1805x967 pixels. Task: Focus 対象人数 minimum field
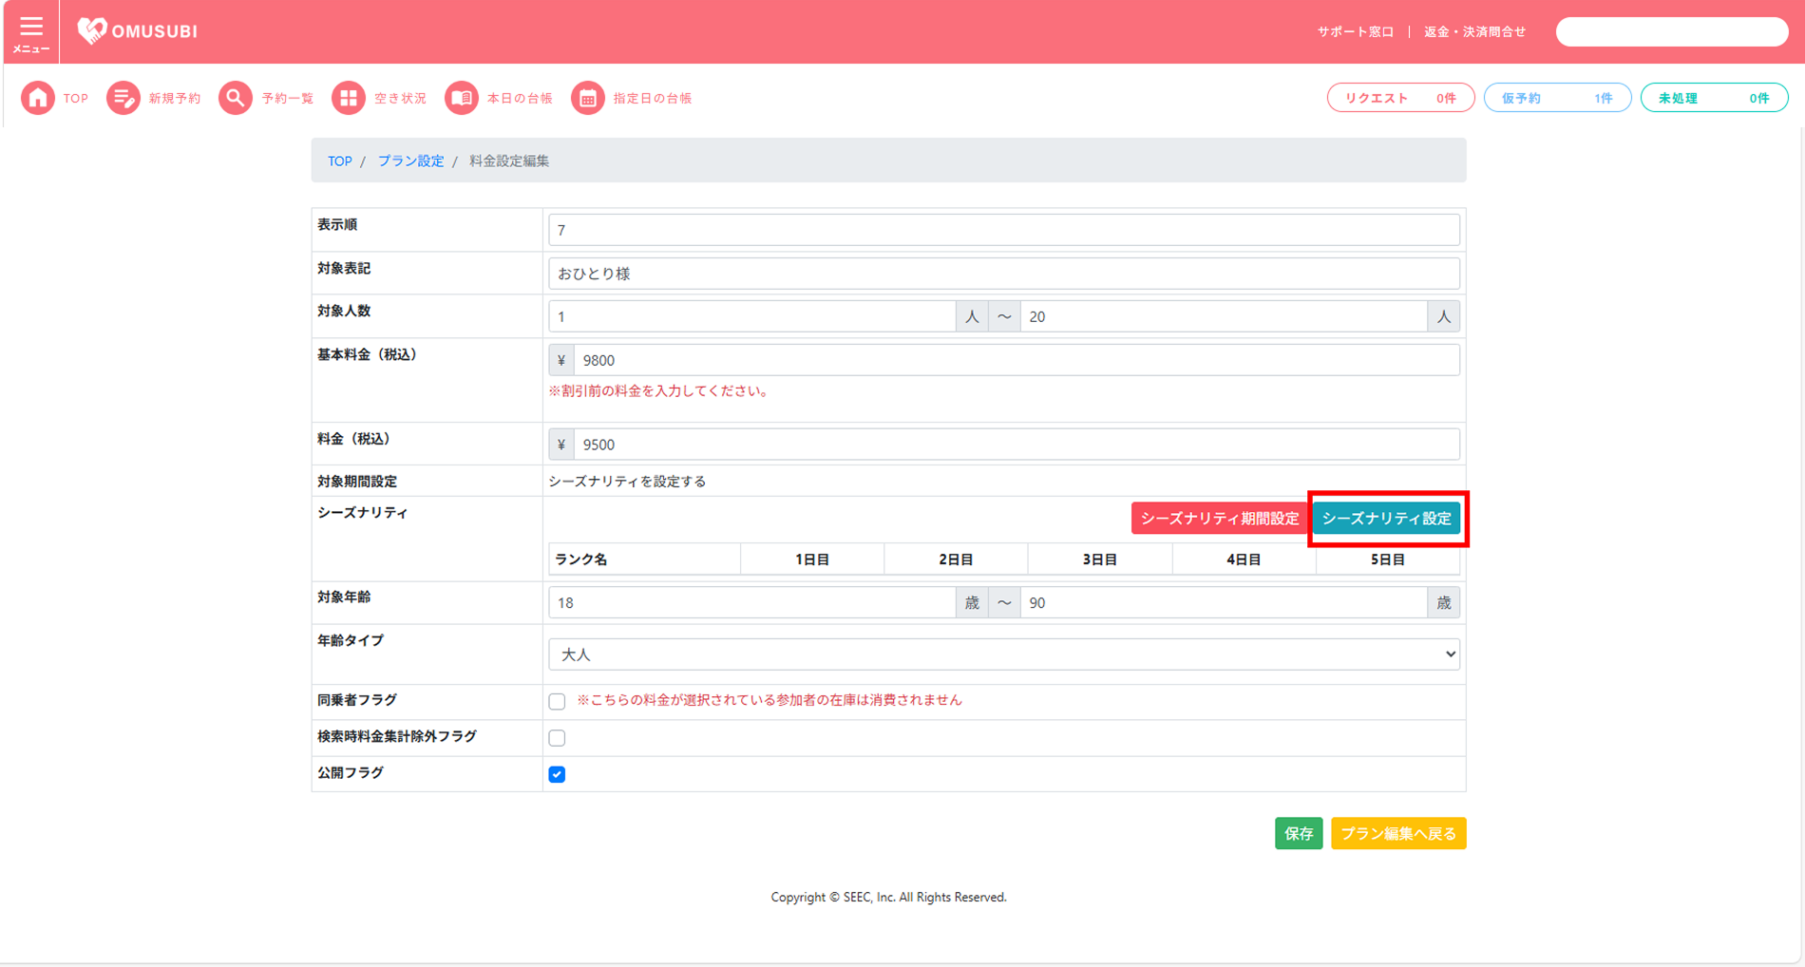(751, 316)
